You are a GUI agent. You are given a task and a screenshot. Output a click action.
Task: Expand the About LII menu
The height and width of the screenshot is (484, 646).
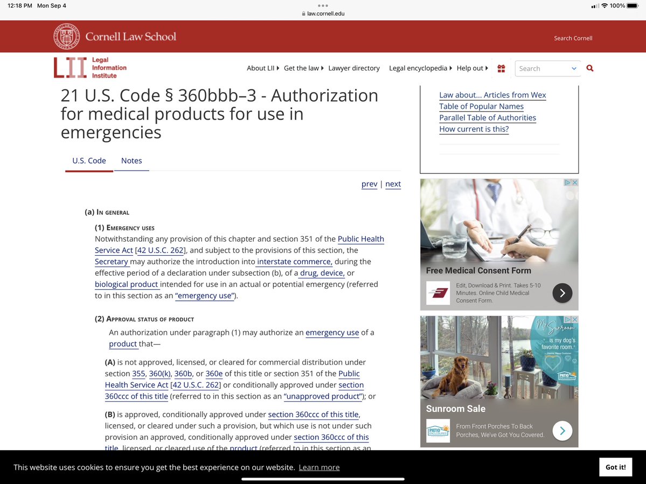tap(263, 68)
